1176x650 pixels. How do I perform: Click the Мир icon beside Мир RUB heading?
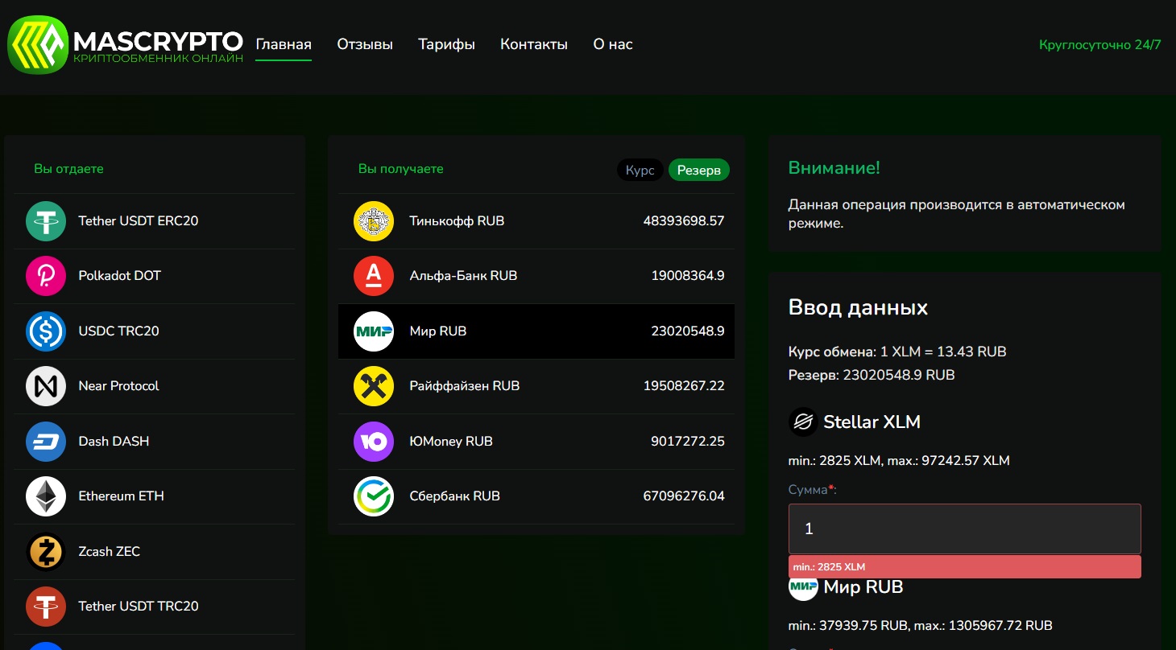[x=803, y=588]
